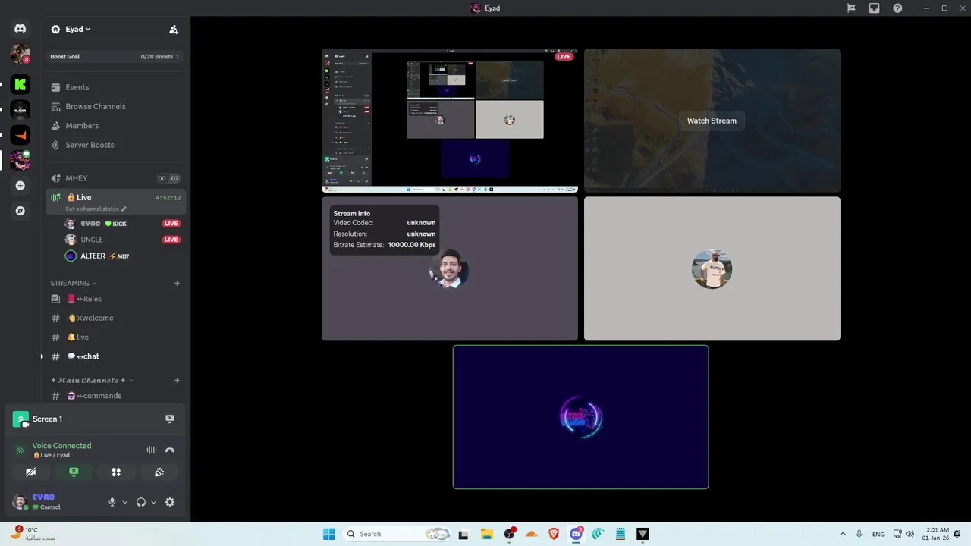Open Discord direct messages home icon

pyautogui.click(x=20, y=29)
